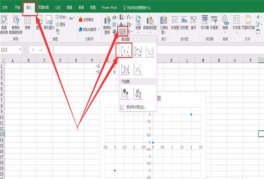This screenshot has width=264, height=179.
Task: Insert a PivotTable from the ribbon
Action: pyautogui.click(x=4, y=24)
